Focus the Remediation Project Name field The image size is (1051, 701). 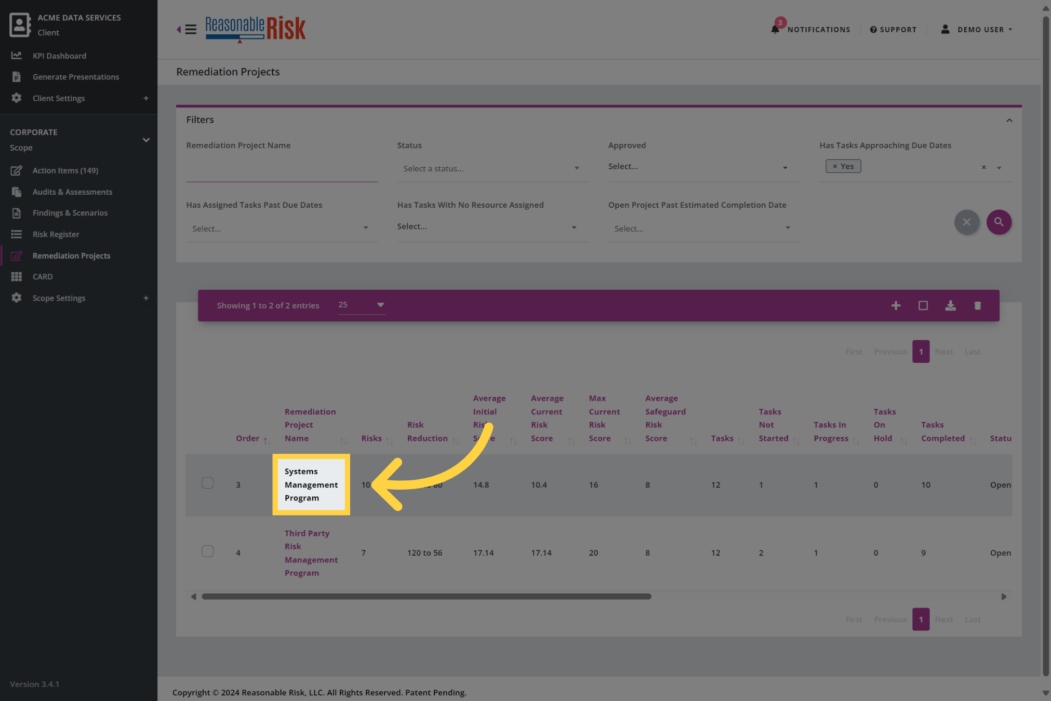point(282,169)
